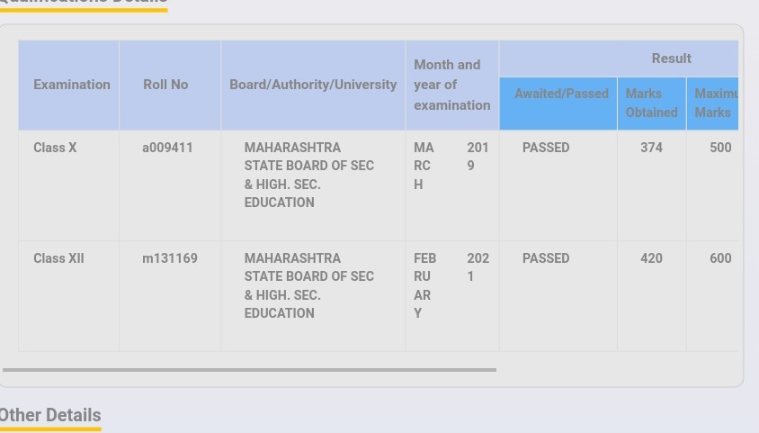Click Month and year of examination header
759x433 pixels.
(451, 85)
